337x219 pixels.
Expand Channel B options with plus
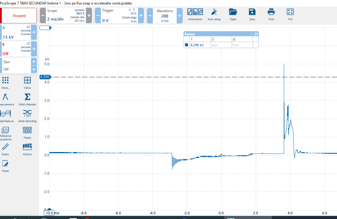pos(34,49)
